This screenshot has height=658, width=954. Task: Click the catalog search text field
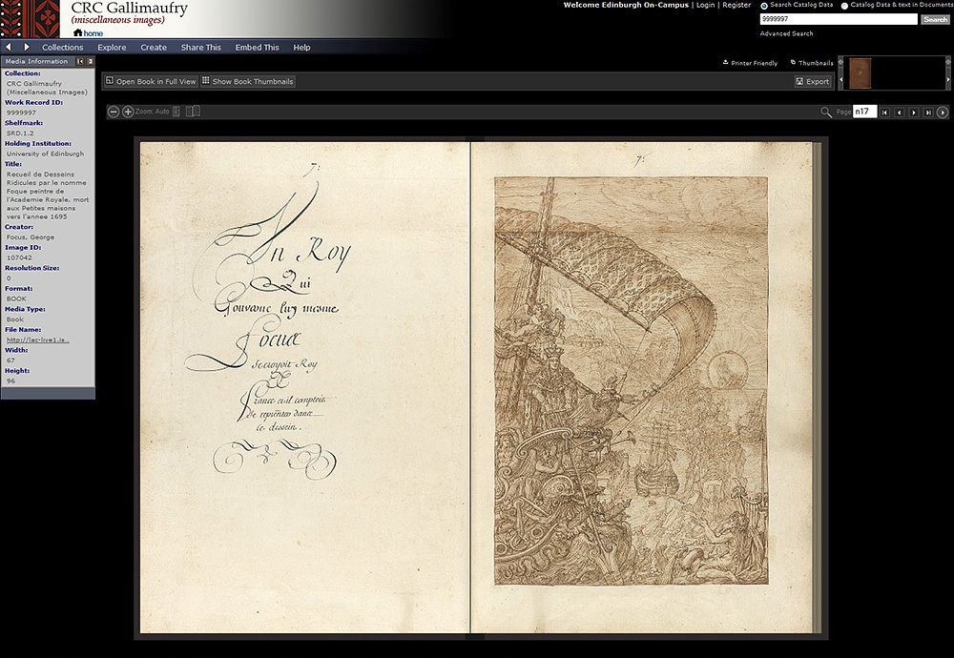point(838,19)
